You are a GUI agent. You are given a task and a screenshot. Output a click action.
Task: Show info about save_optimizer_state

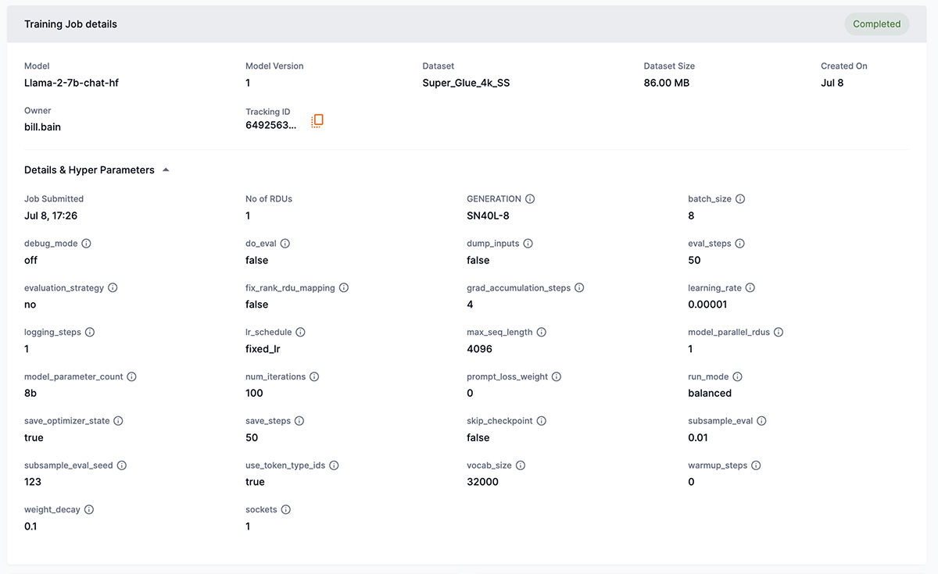click(x=118, y=421)
